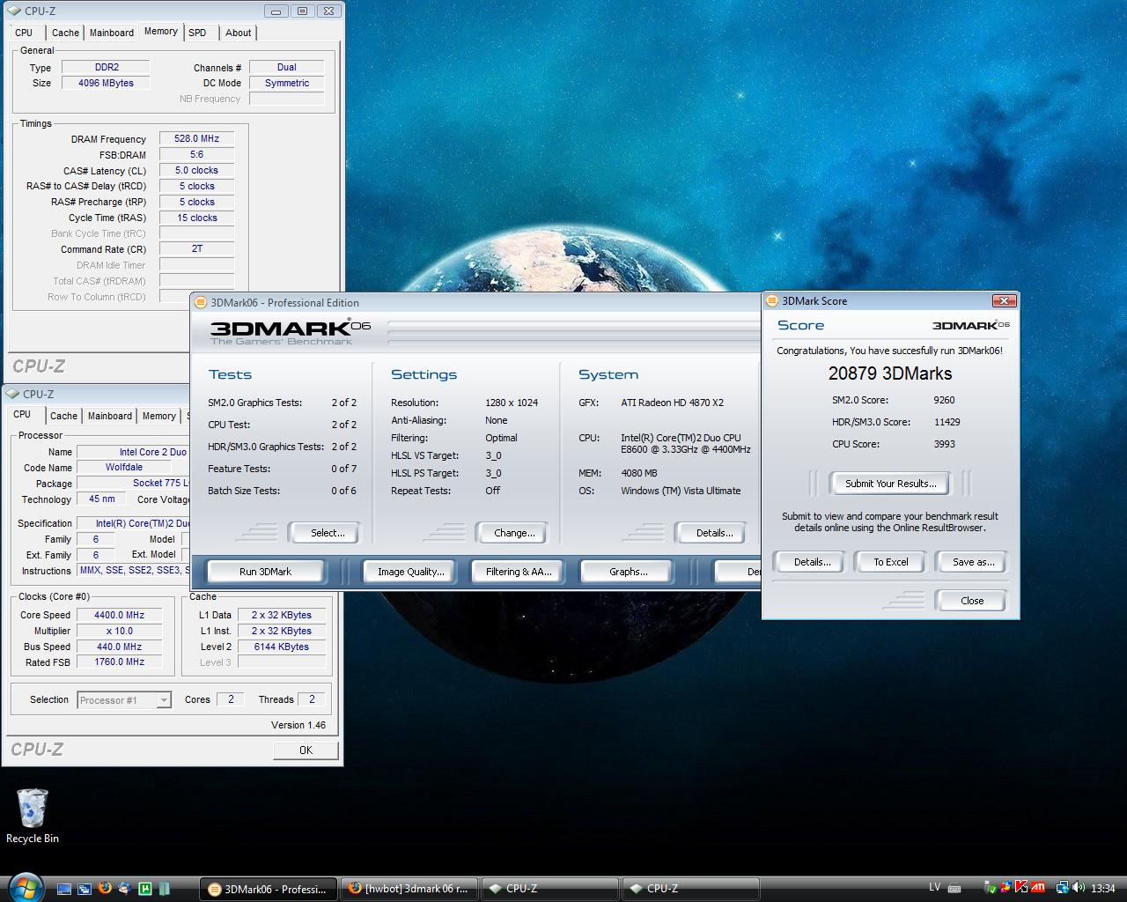Click Show Desktop quick launch icon

click(x=63, y=889)
